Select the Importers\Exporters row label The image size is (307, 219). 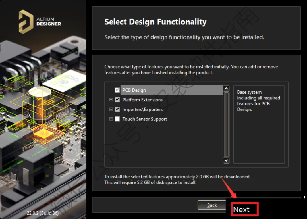[142, 109]
